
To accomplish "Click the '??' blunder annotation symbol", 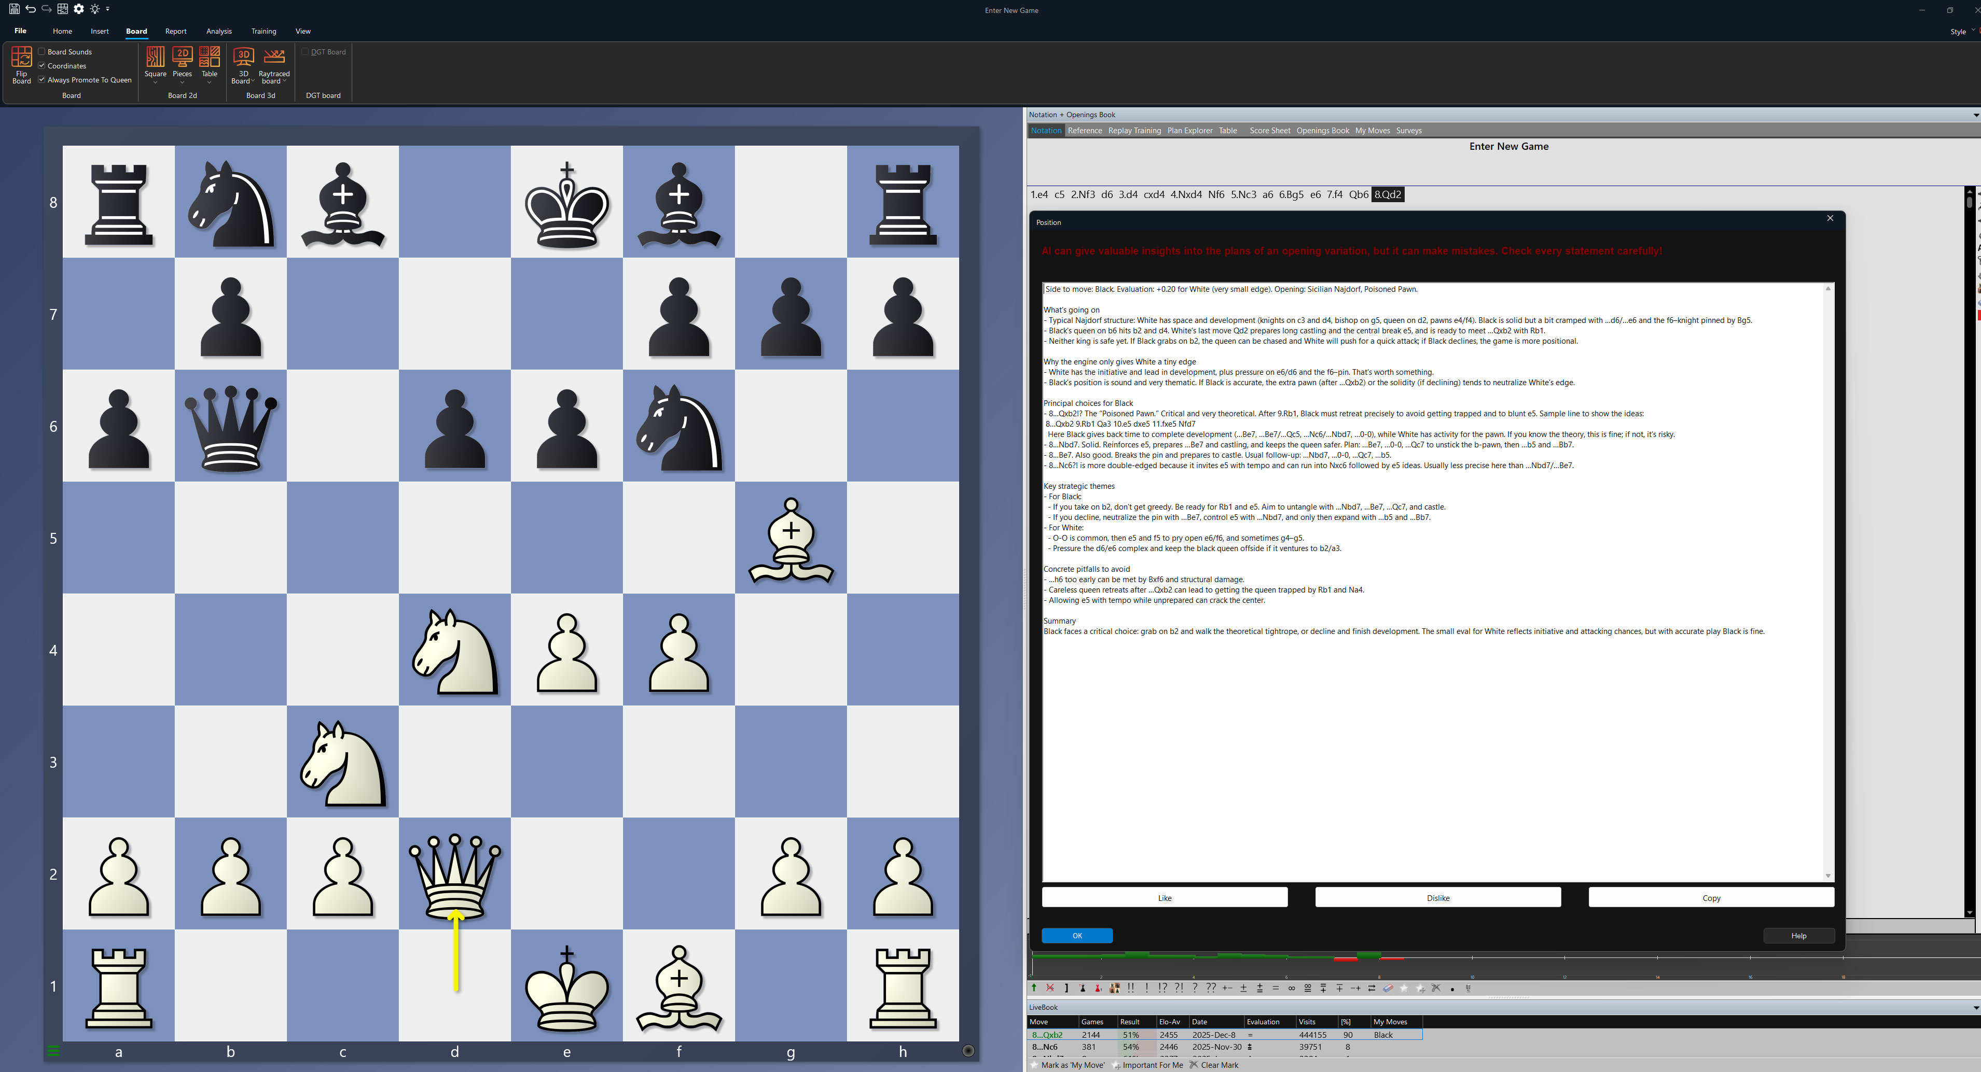I will pos(1211,988).
